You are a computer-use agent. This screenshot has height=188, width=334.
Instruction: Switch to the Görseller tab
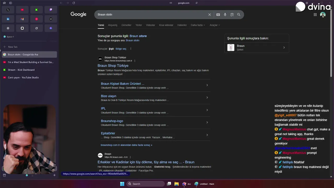pos(126,25)
